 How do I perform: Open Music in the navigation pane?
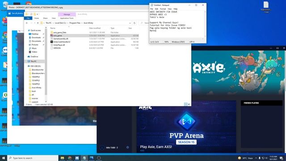pyautogui.click(x=34, y=48)
